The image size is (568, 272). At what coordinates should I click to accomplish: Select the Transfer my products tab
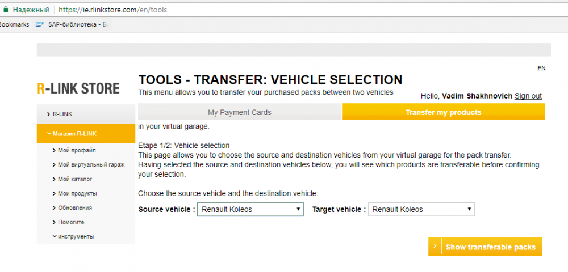[444, 112]
